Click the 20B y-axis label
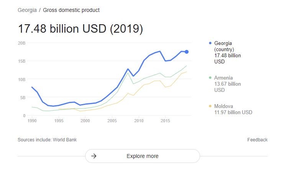 tap(21, 43)
